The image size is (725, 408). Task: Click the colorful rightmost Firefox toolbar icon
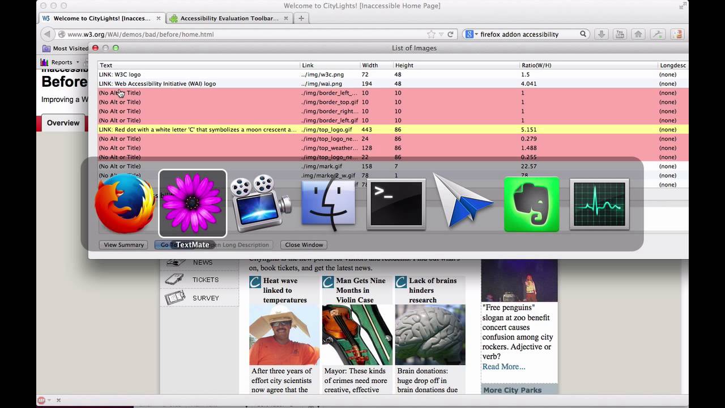(677, 34)
